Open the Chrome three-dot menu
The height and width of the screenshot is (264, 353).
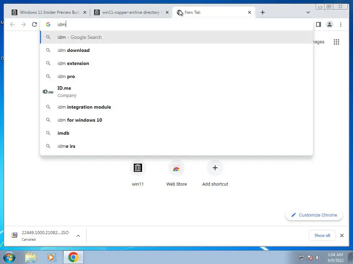(341, 24)
